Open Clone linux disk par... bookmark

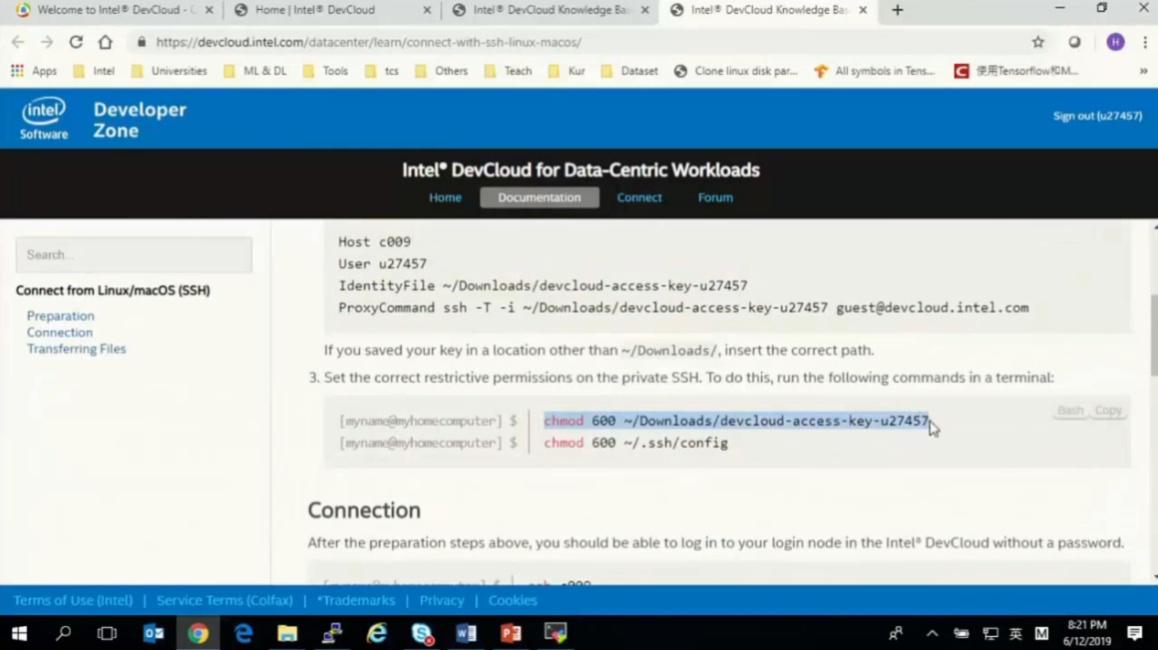coord(736,71)
